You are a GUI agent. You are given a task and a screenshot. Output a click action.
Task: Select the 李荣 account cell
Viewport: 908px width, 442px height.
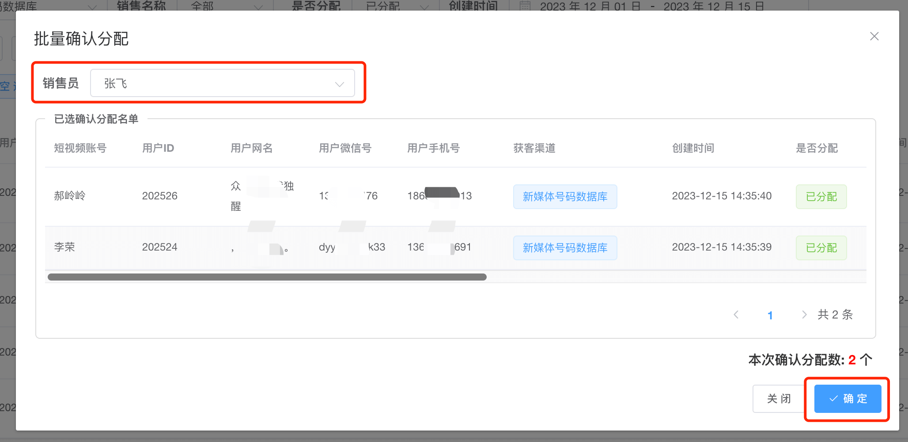pos(64,247)
